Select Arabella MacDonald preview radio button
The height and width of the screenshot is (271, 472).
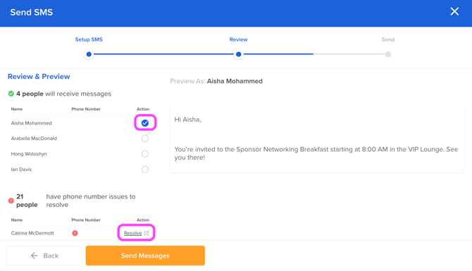pyautogui.click(x=145, y=139)
